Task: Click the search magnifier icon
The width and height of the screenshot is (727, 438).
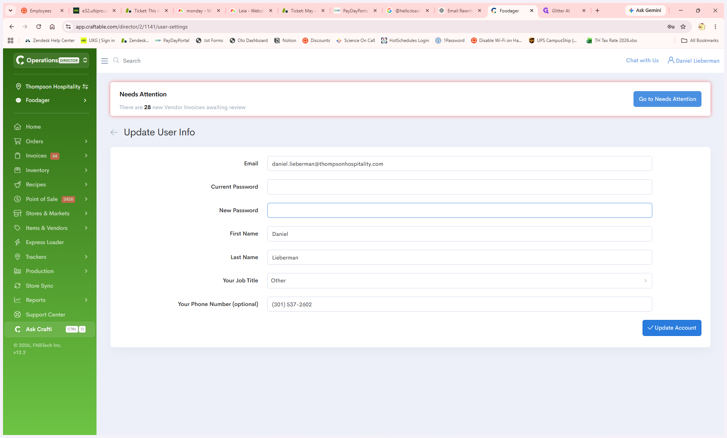Action: (116, 60)
